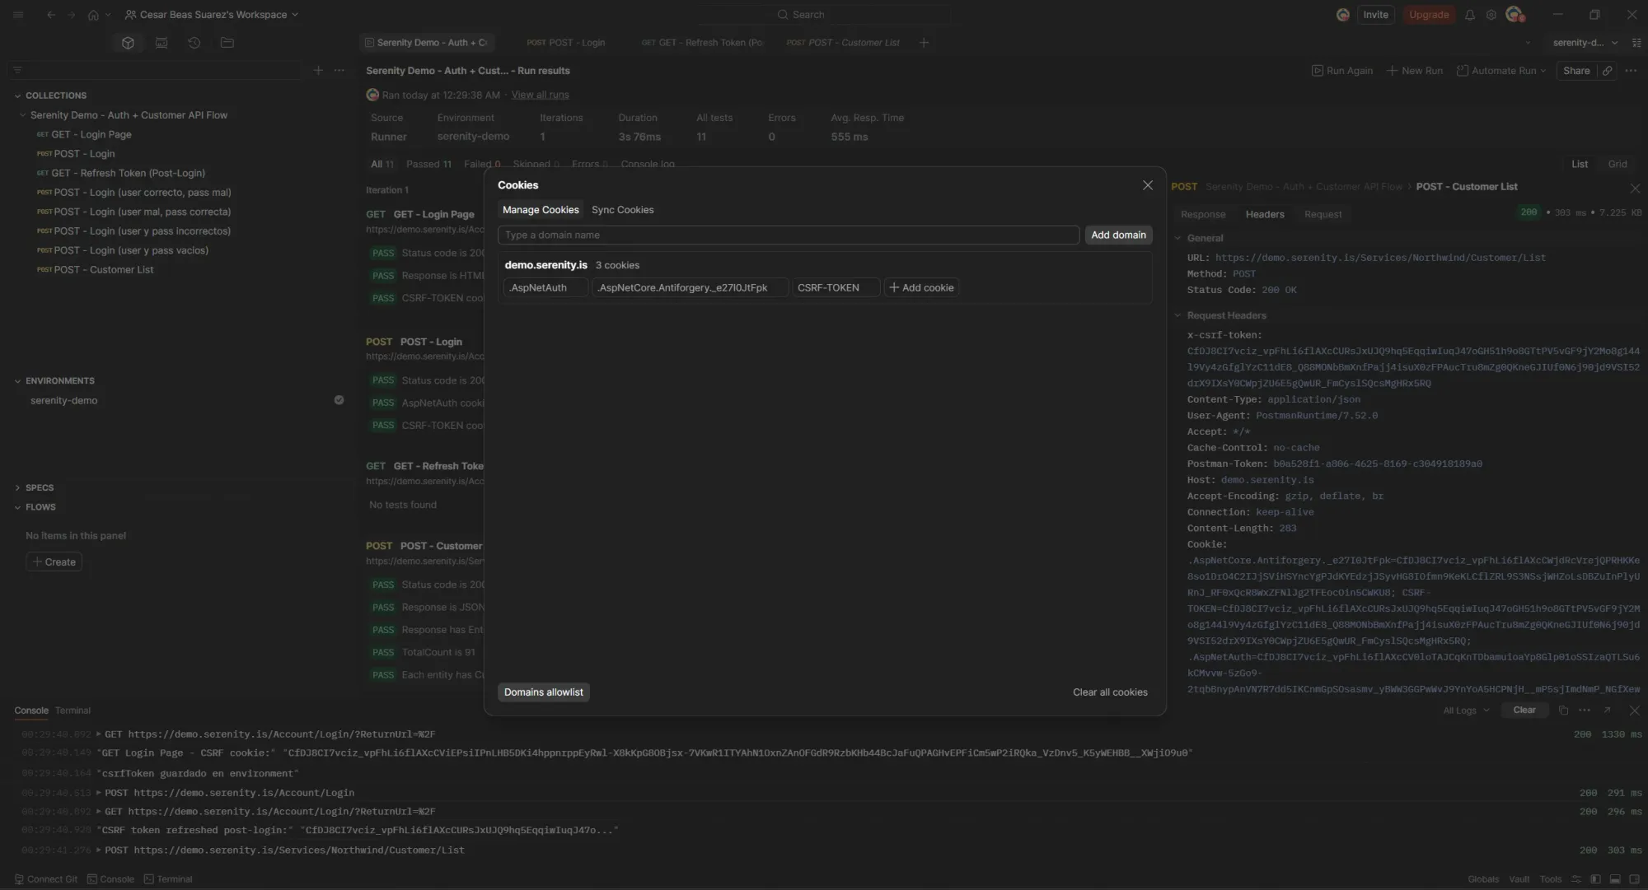Open History using the clock icon
Screen dimensions: 1648x890
194,42
